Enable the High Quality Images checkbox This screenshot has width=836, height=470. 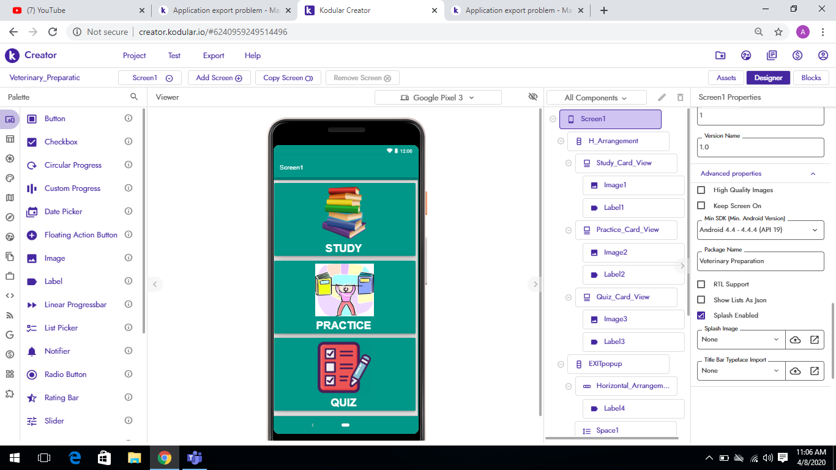(x=701, y=190)
